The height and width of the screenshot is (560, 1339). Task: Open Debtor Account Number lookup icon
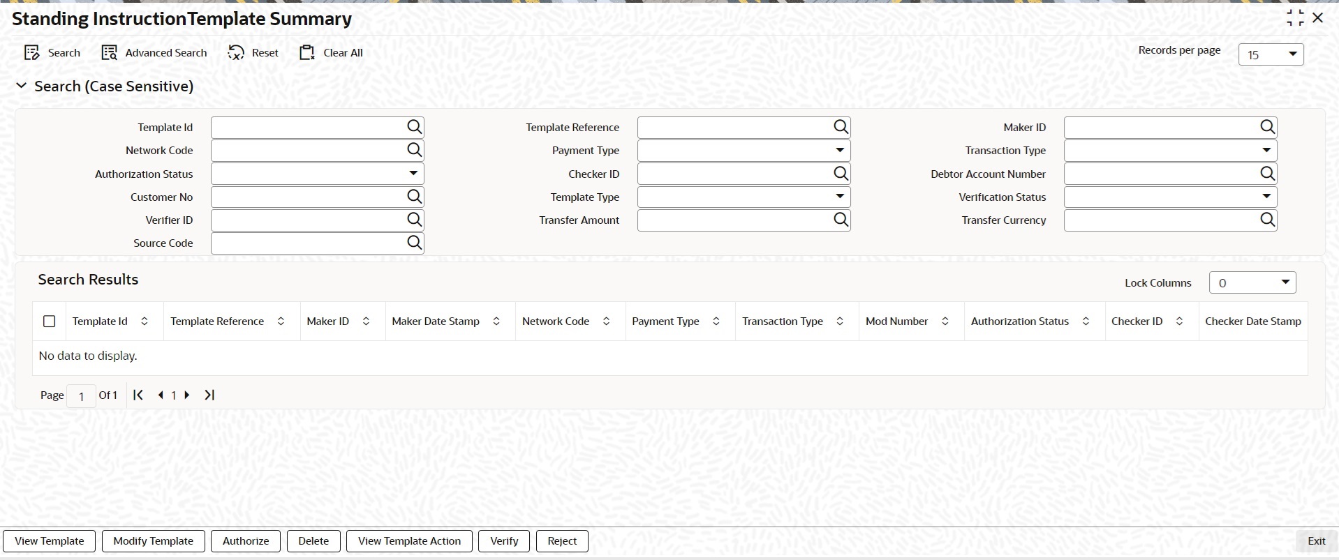pyautogui.click(x=1267, y=174)
